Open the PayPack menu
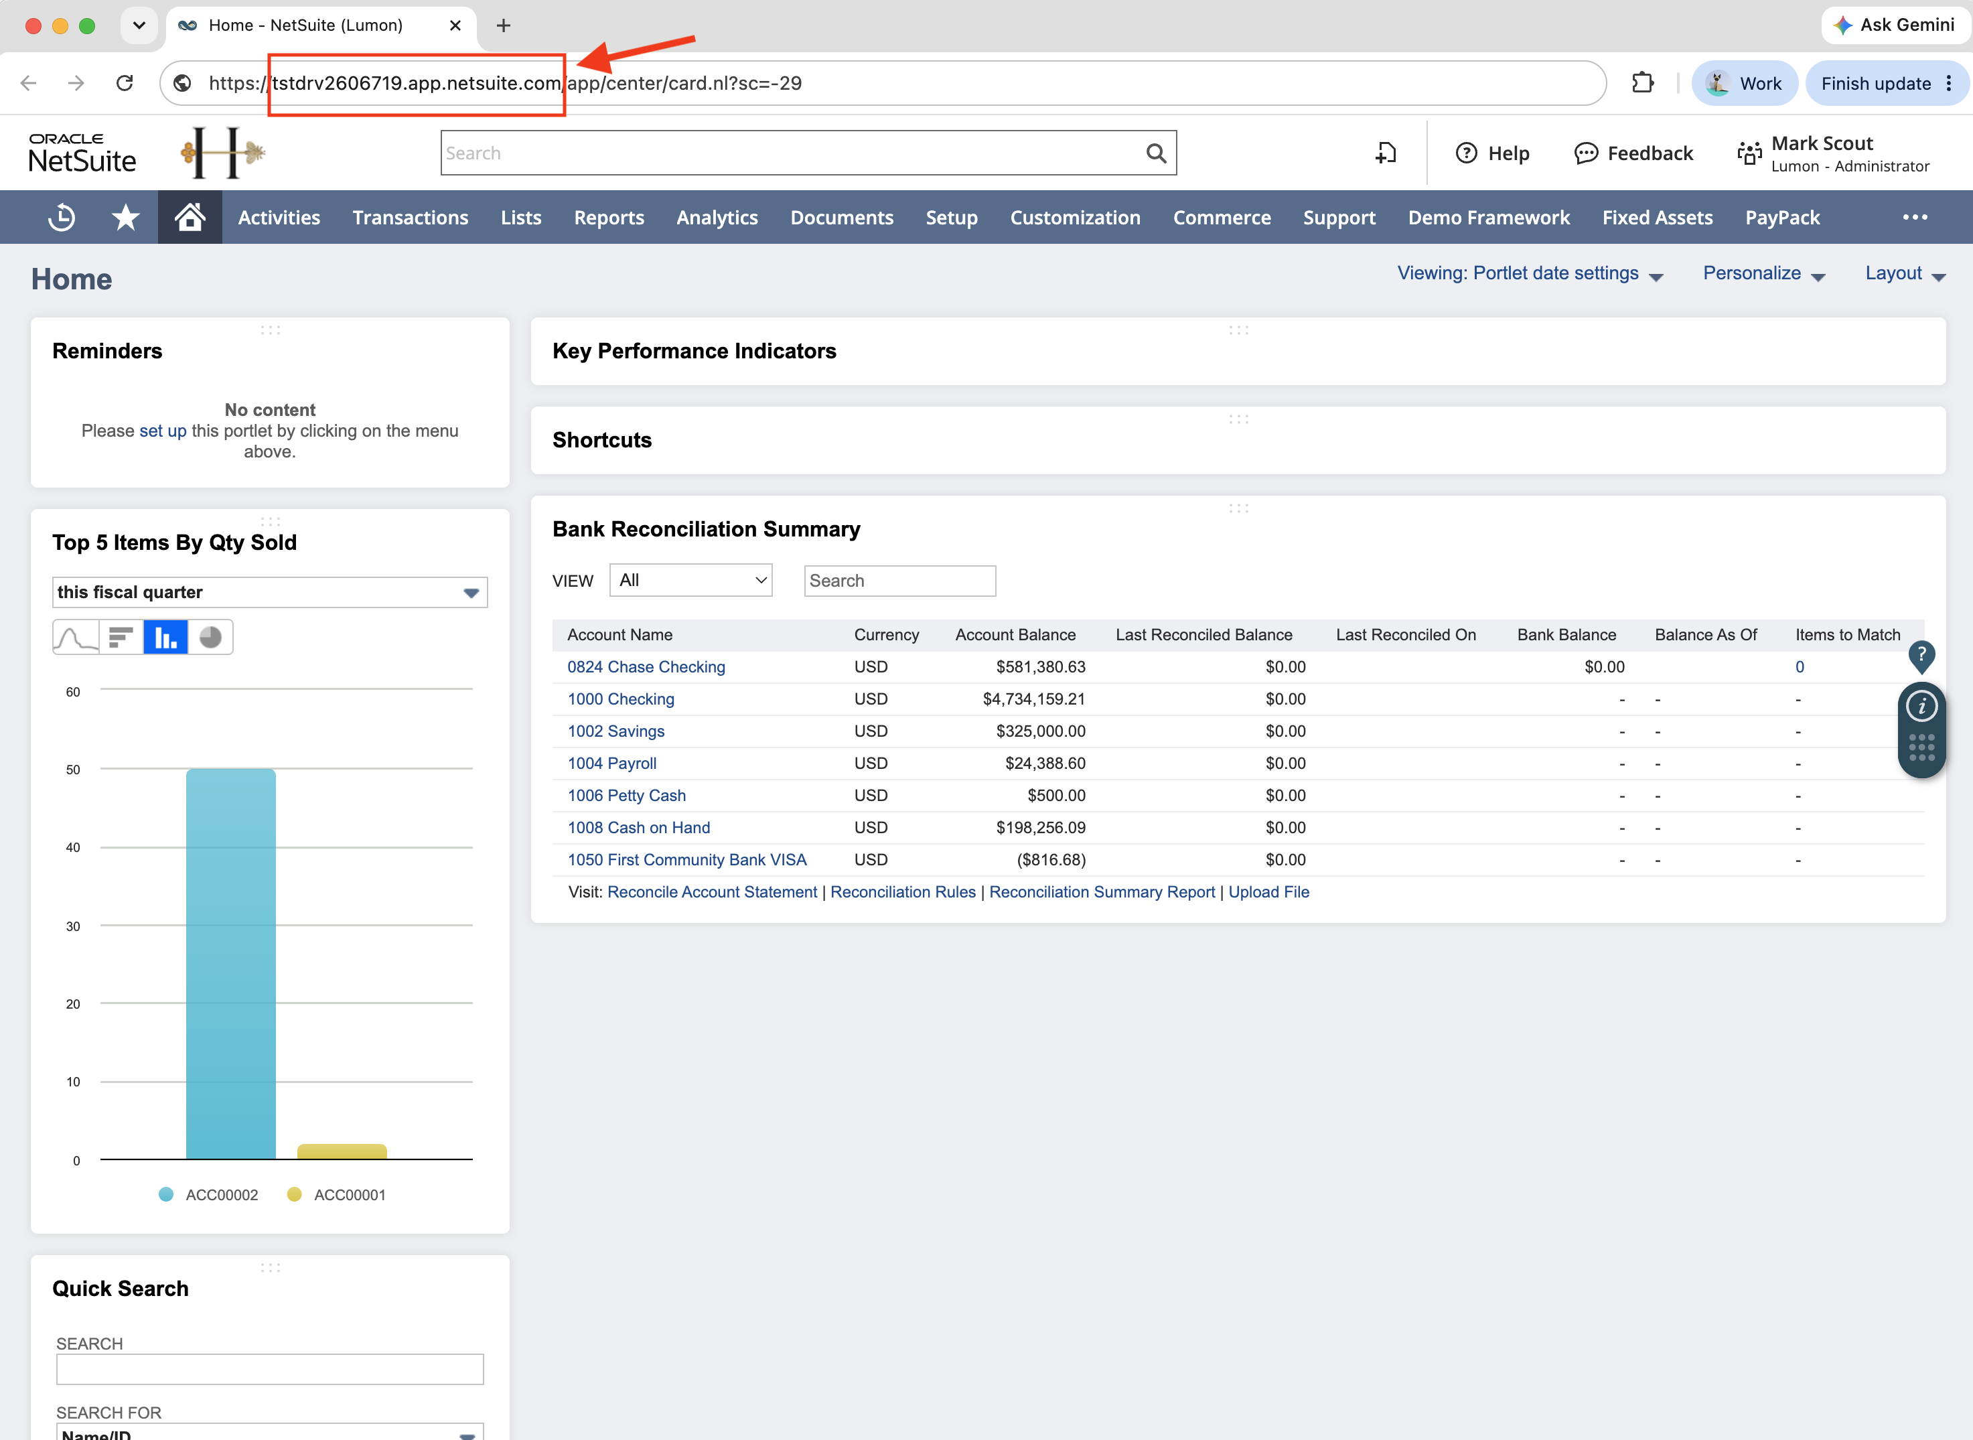 point(1782,217)
